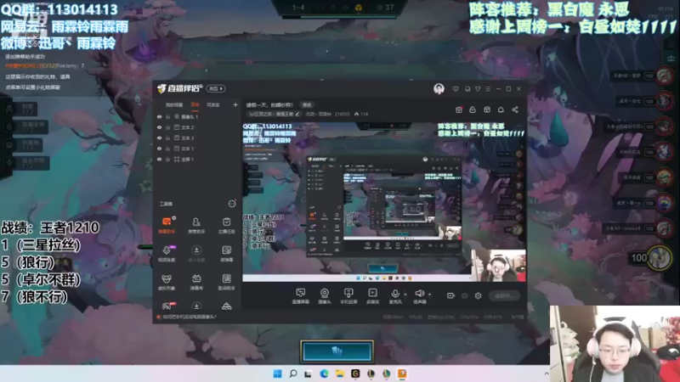680x382 pixels.
Task: Open the 虚拟形象 bear-face tool
Action: coord(167,282)
